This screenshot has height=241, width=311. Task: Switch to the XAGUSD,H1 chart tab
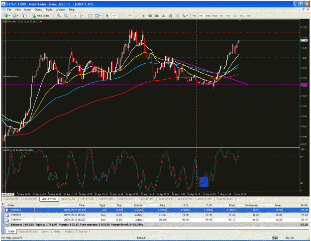[69, 199]
